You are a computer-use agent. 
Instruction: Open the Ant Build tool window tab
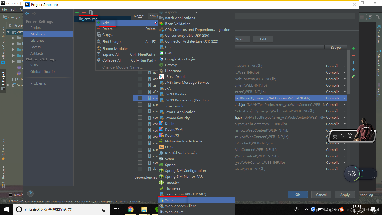[x=379, y=92]
